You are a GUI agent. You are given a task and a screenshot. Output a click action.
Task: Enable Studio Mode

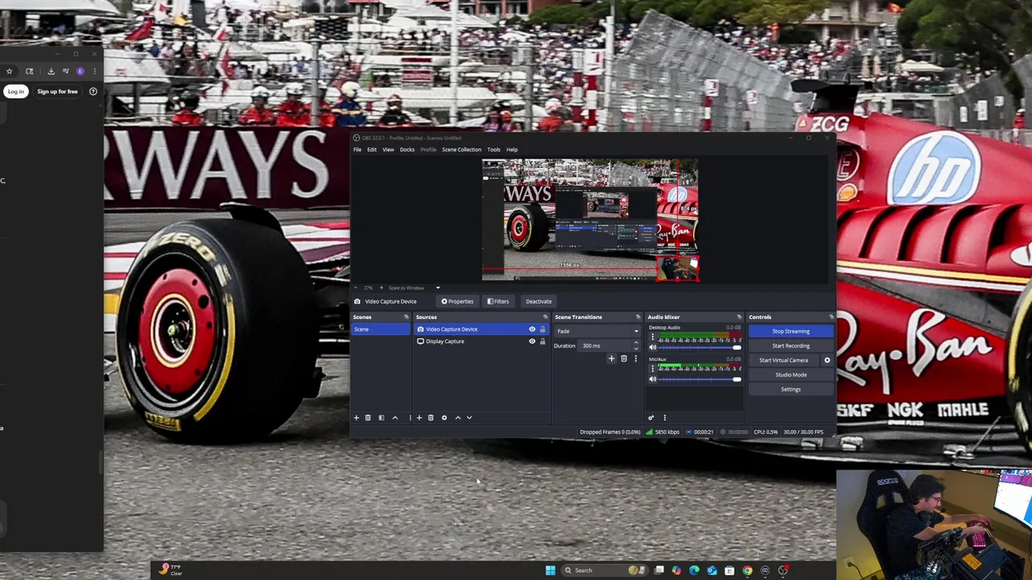point(791,375)
